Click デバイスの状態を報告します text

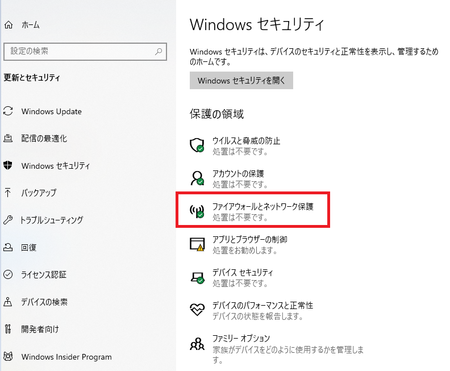[258, 316]
